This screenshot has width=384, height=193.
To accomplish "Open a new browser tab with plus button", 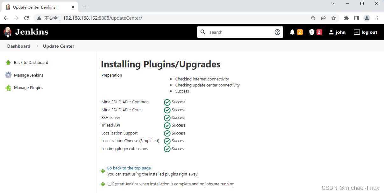I will click(x=85, y=7).
